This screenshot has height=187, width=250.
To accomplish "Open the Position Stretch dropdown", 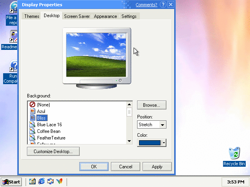I will click(x=152, y=125).
